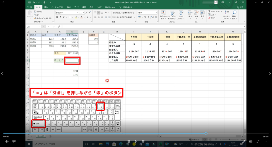This screenshot has width=272, height=147.
Task: Toggle 折り返して全体を表示する wrap text
Action: [x=123, y=12]
